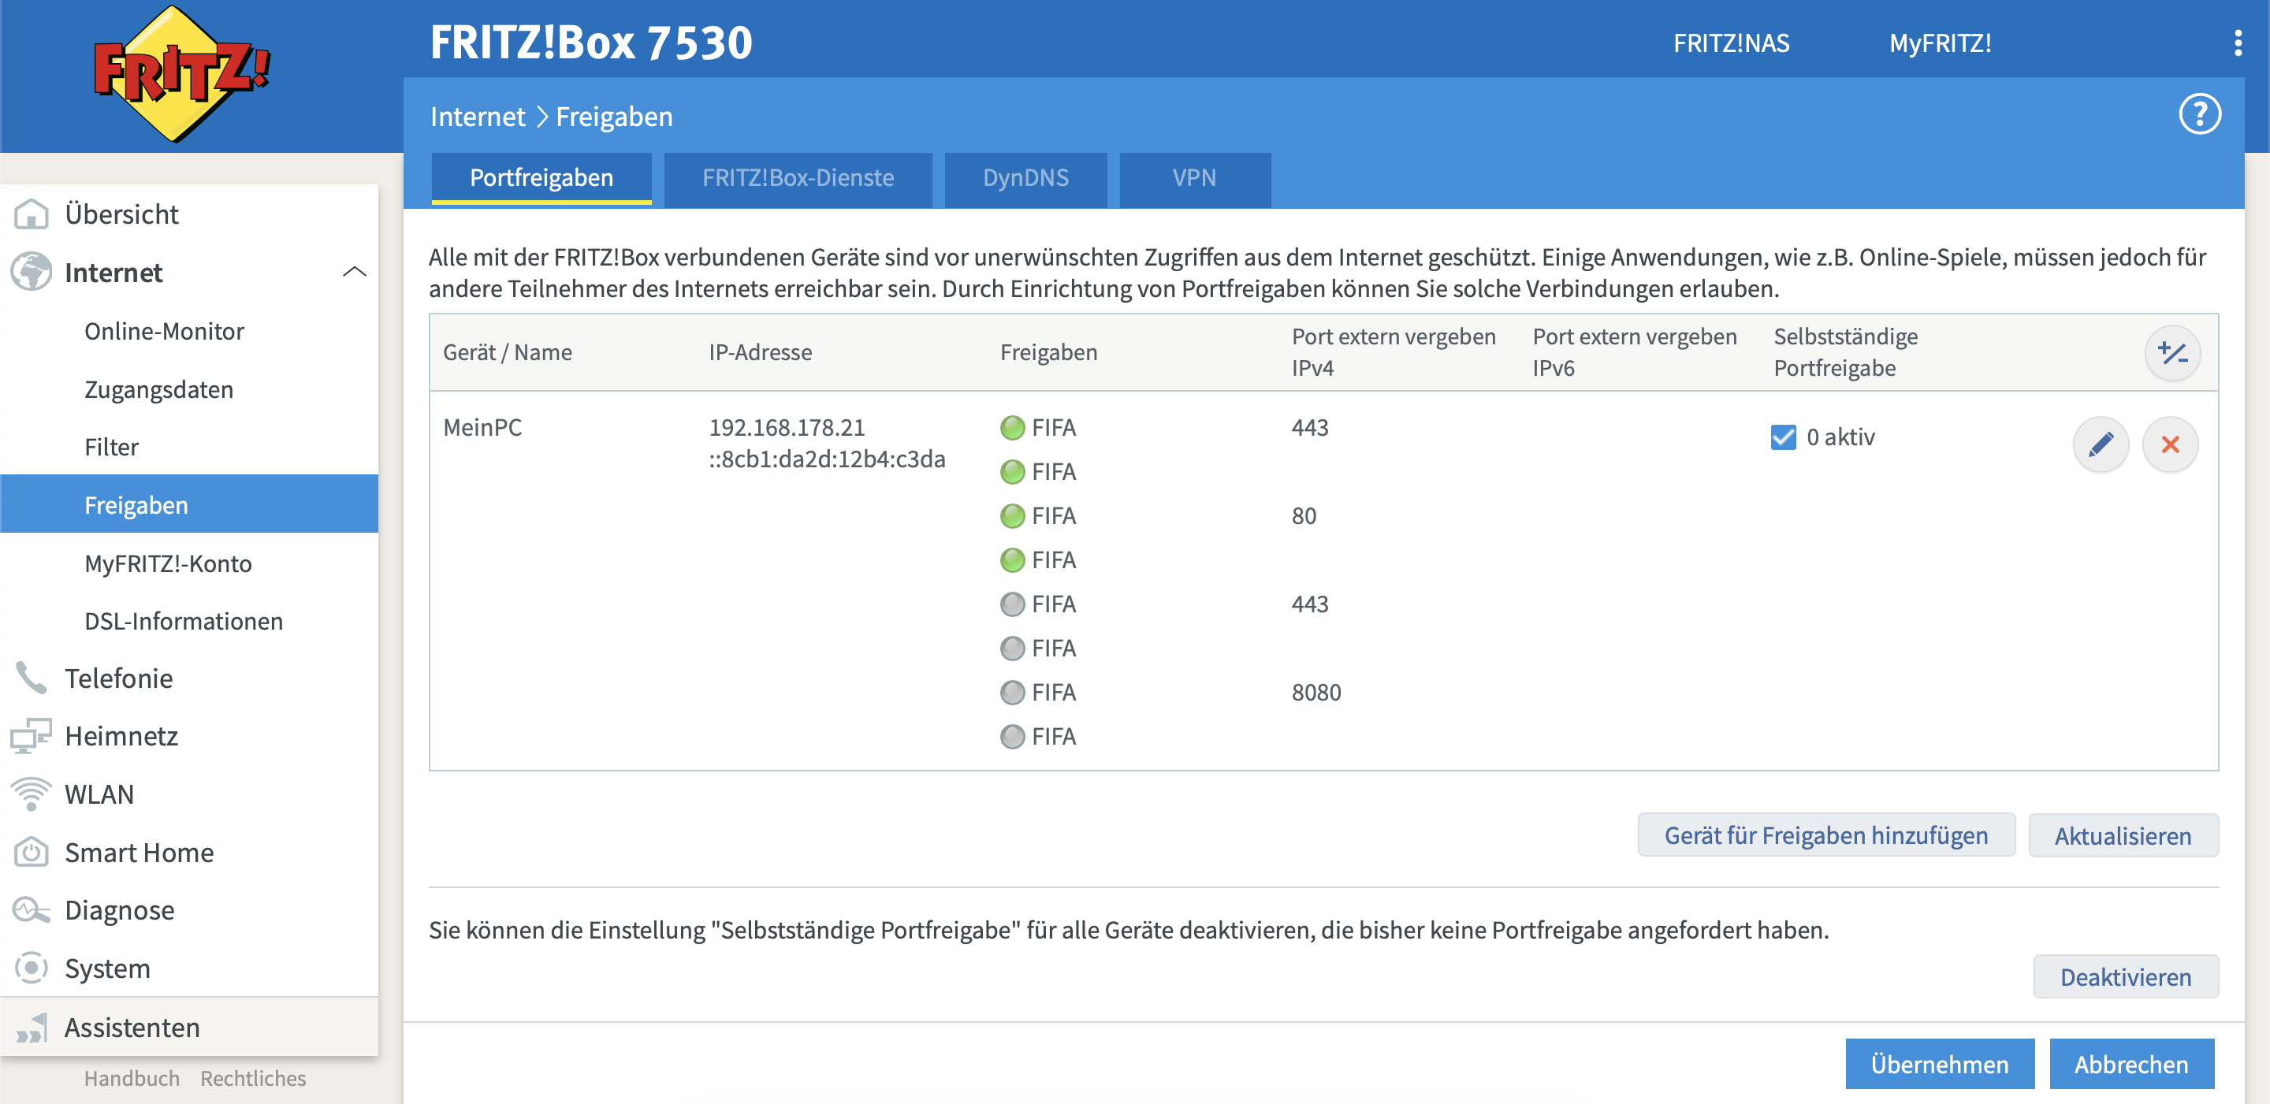Open the Handbuch link in footer
This screenshot has height=1104, width=2270.
click(x=132, y=1077)
